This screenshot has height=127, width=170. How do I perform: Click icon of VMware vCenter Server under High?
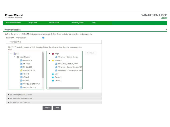pos(56,57)
